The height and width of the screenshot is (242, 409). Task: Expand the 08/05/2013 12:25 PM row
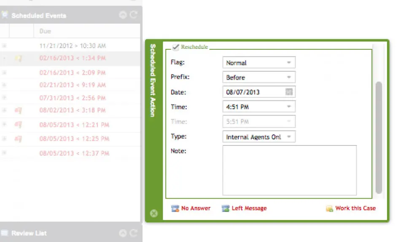click(4, 138)
